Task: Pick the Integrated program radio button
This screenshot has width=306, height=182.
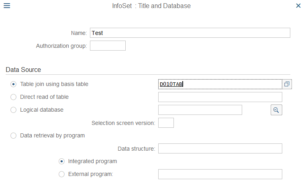Action: [61, 161]
